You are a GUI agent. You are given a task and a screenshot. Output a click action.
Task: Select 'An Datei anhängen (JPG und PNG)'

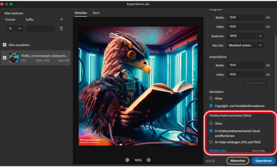[x=211, y=142]
